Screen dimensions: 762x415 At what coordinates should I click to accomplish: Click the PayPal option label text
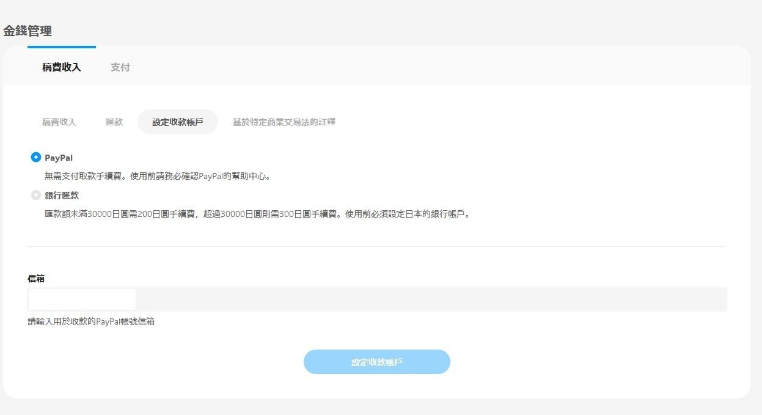coord(58,157)
